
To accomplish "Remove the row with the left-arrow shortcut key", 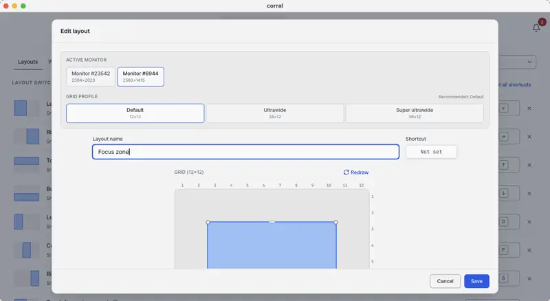I will click(x=529, y=109).
